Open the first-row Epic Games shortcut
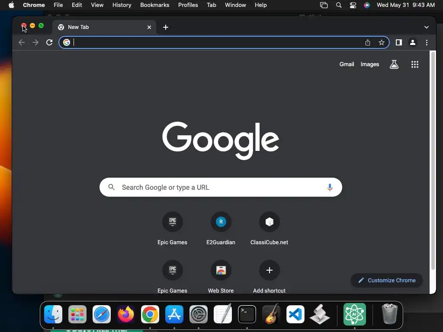 (172, 222)
